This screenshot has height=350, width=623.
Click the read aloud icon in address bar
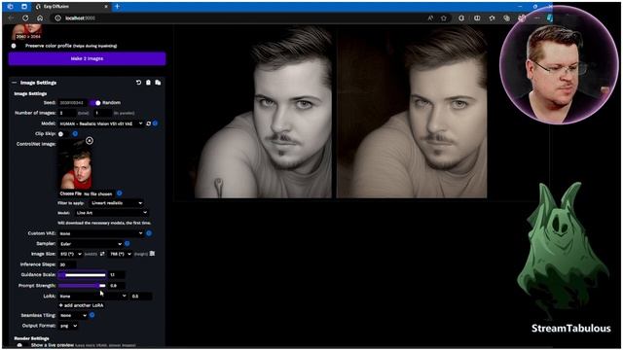(x=430, y=18)
